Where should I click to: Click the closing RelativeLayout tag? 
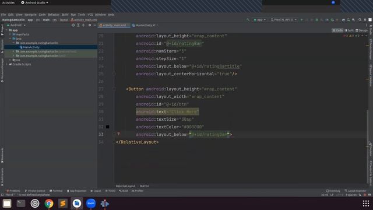pos(138,142)
